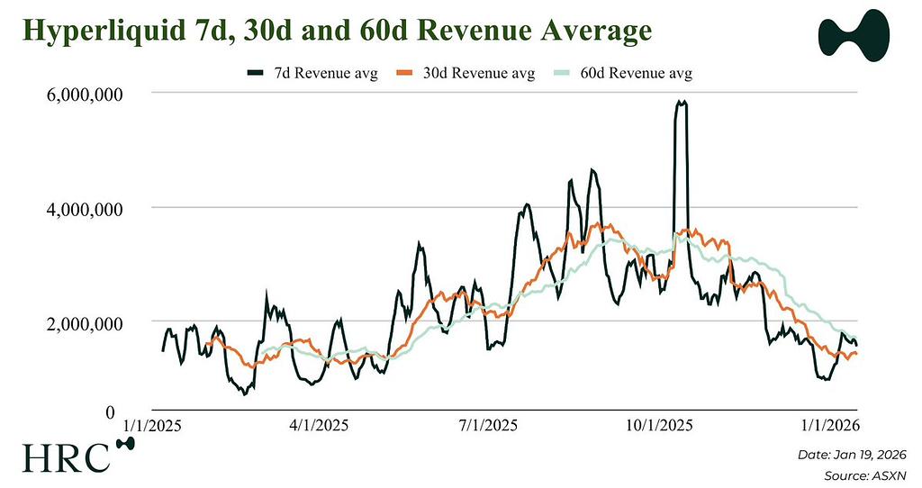Screen dimensions: 922x488
Task: Select the chart title heading text
Action: (336, 32)
